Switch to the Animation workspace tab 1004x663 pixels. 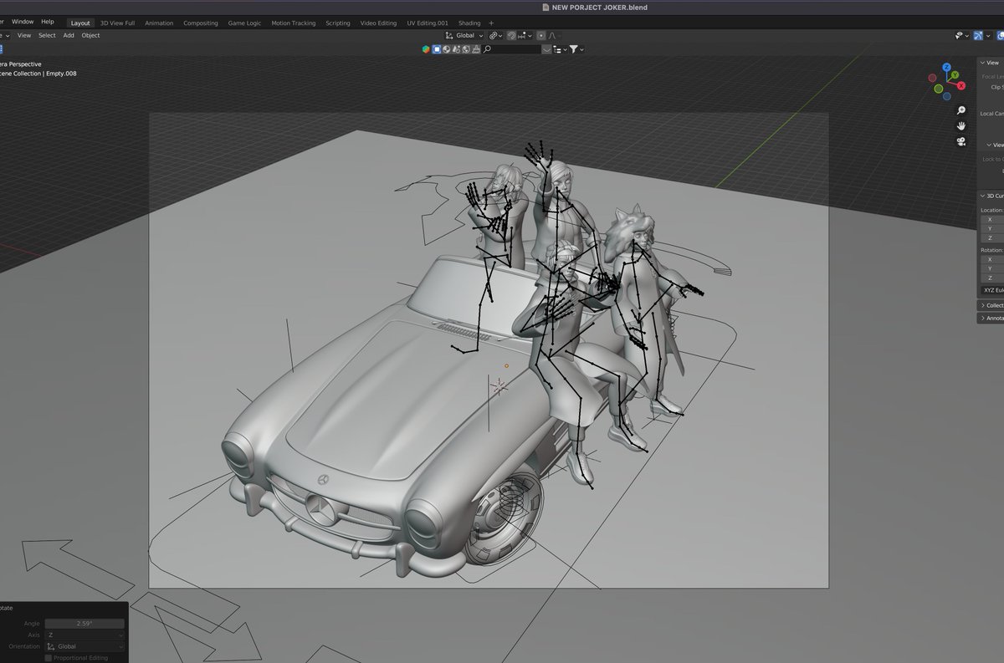point(159,23)
